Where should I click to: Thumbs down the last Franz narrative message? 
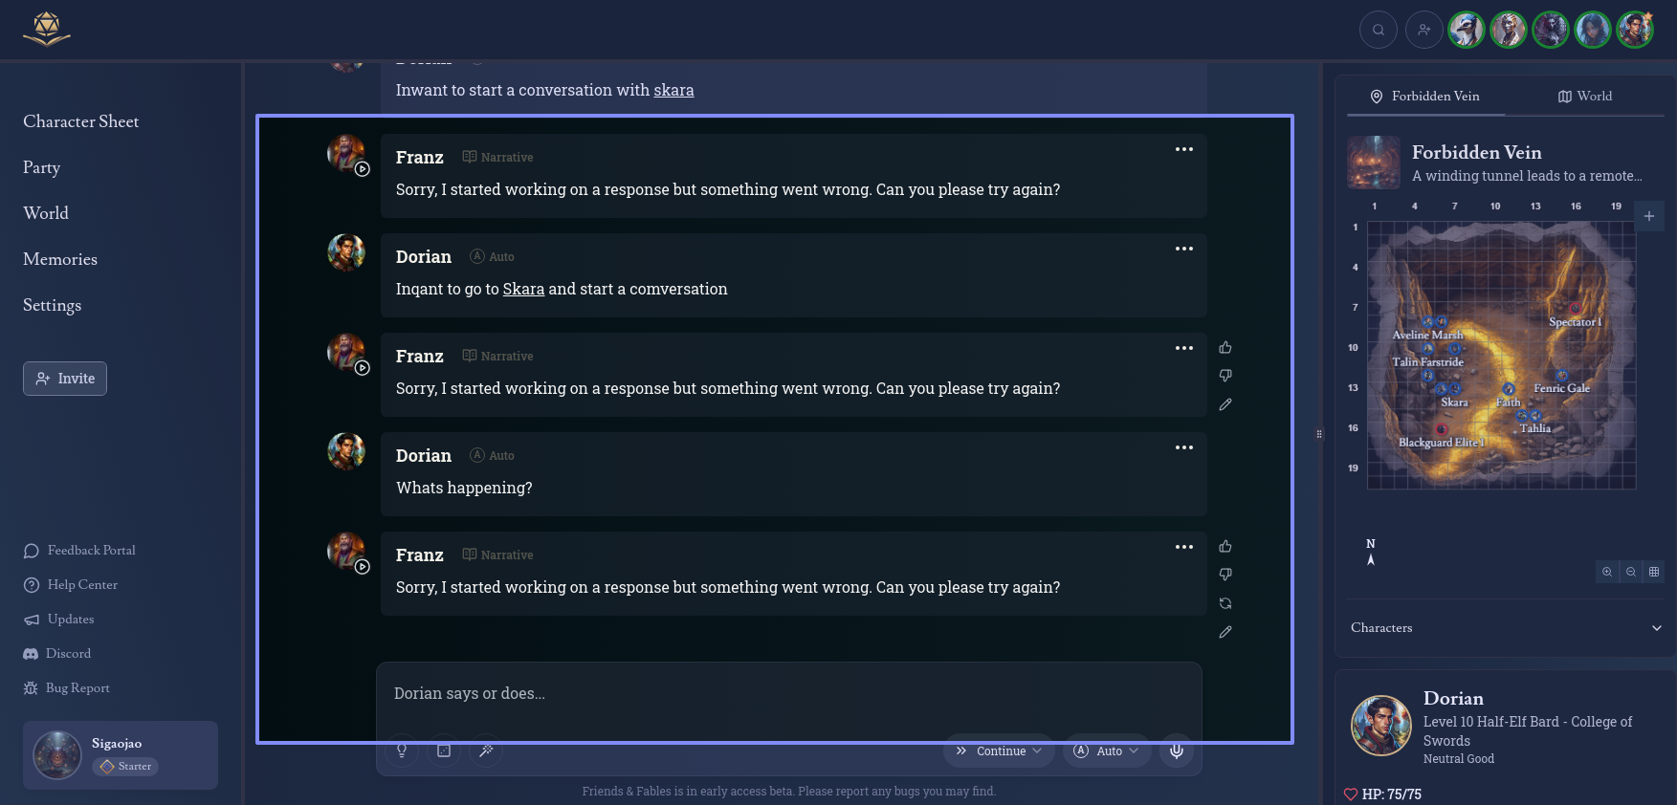point(1225,575)
